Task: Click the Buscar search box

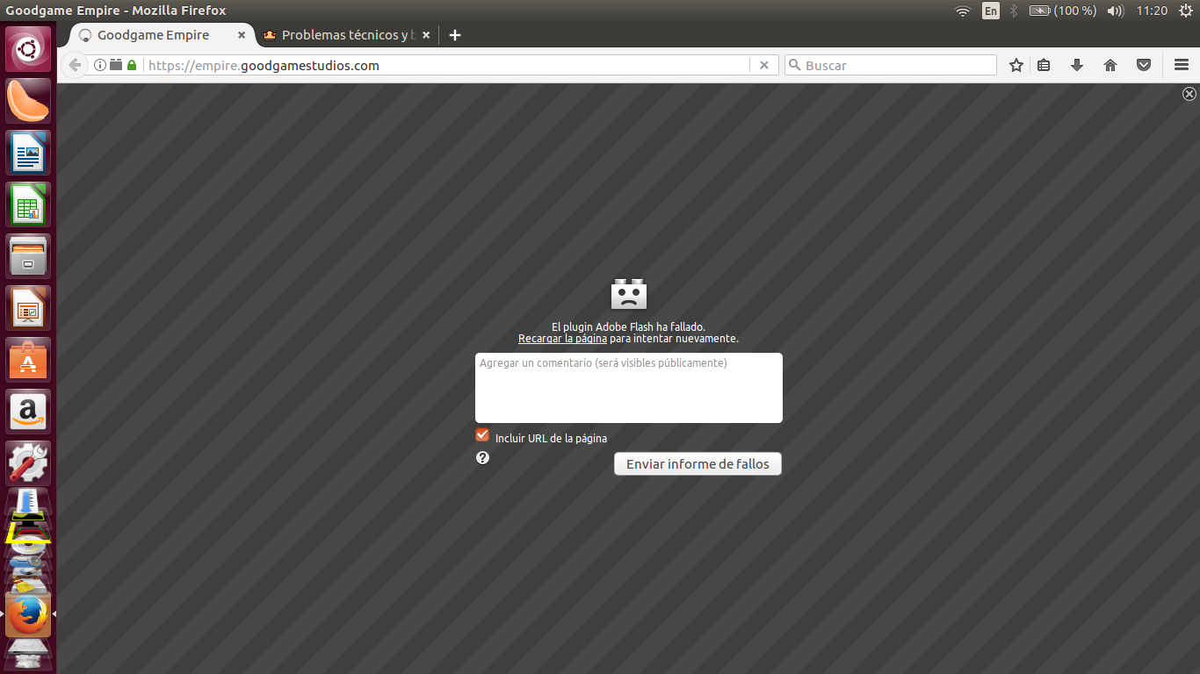Action: (x=891, y=65)
